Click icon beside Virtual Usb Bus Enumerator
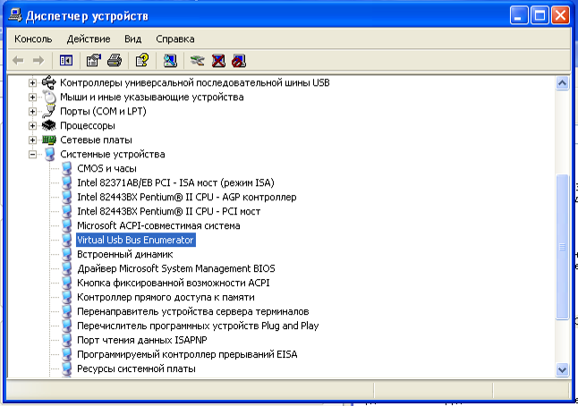 (x=67, y=240)
